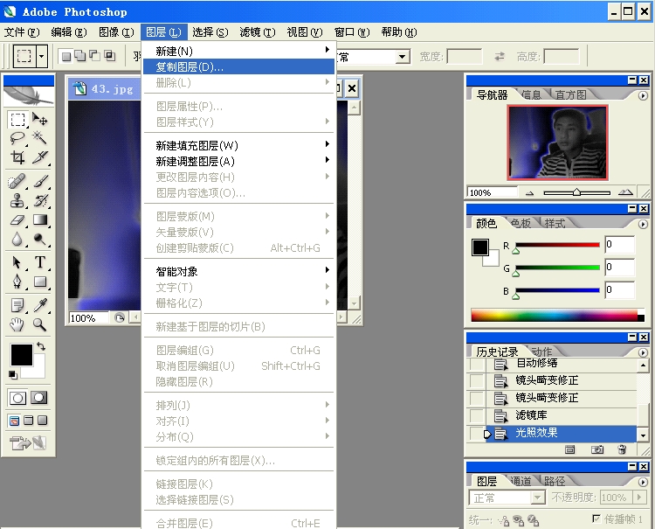Select the Eyedropper tool
This screenshot has height=529, width=655.
[x=40, y=306]
